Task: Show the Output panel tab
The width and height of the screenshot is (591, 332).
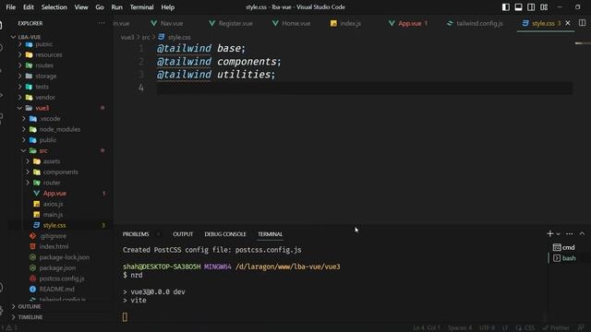Action: pyautogui.click(x=183, y=233)
